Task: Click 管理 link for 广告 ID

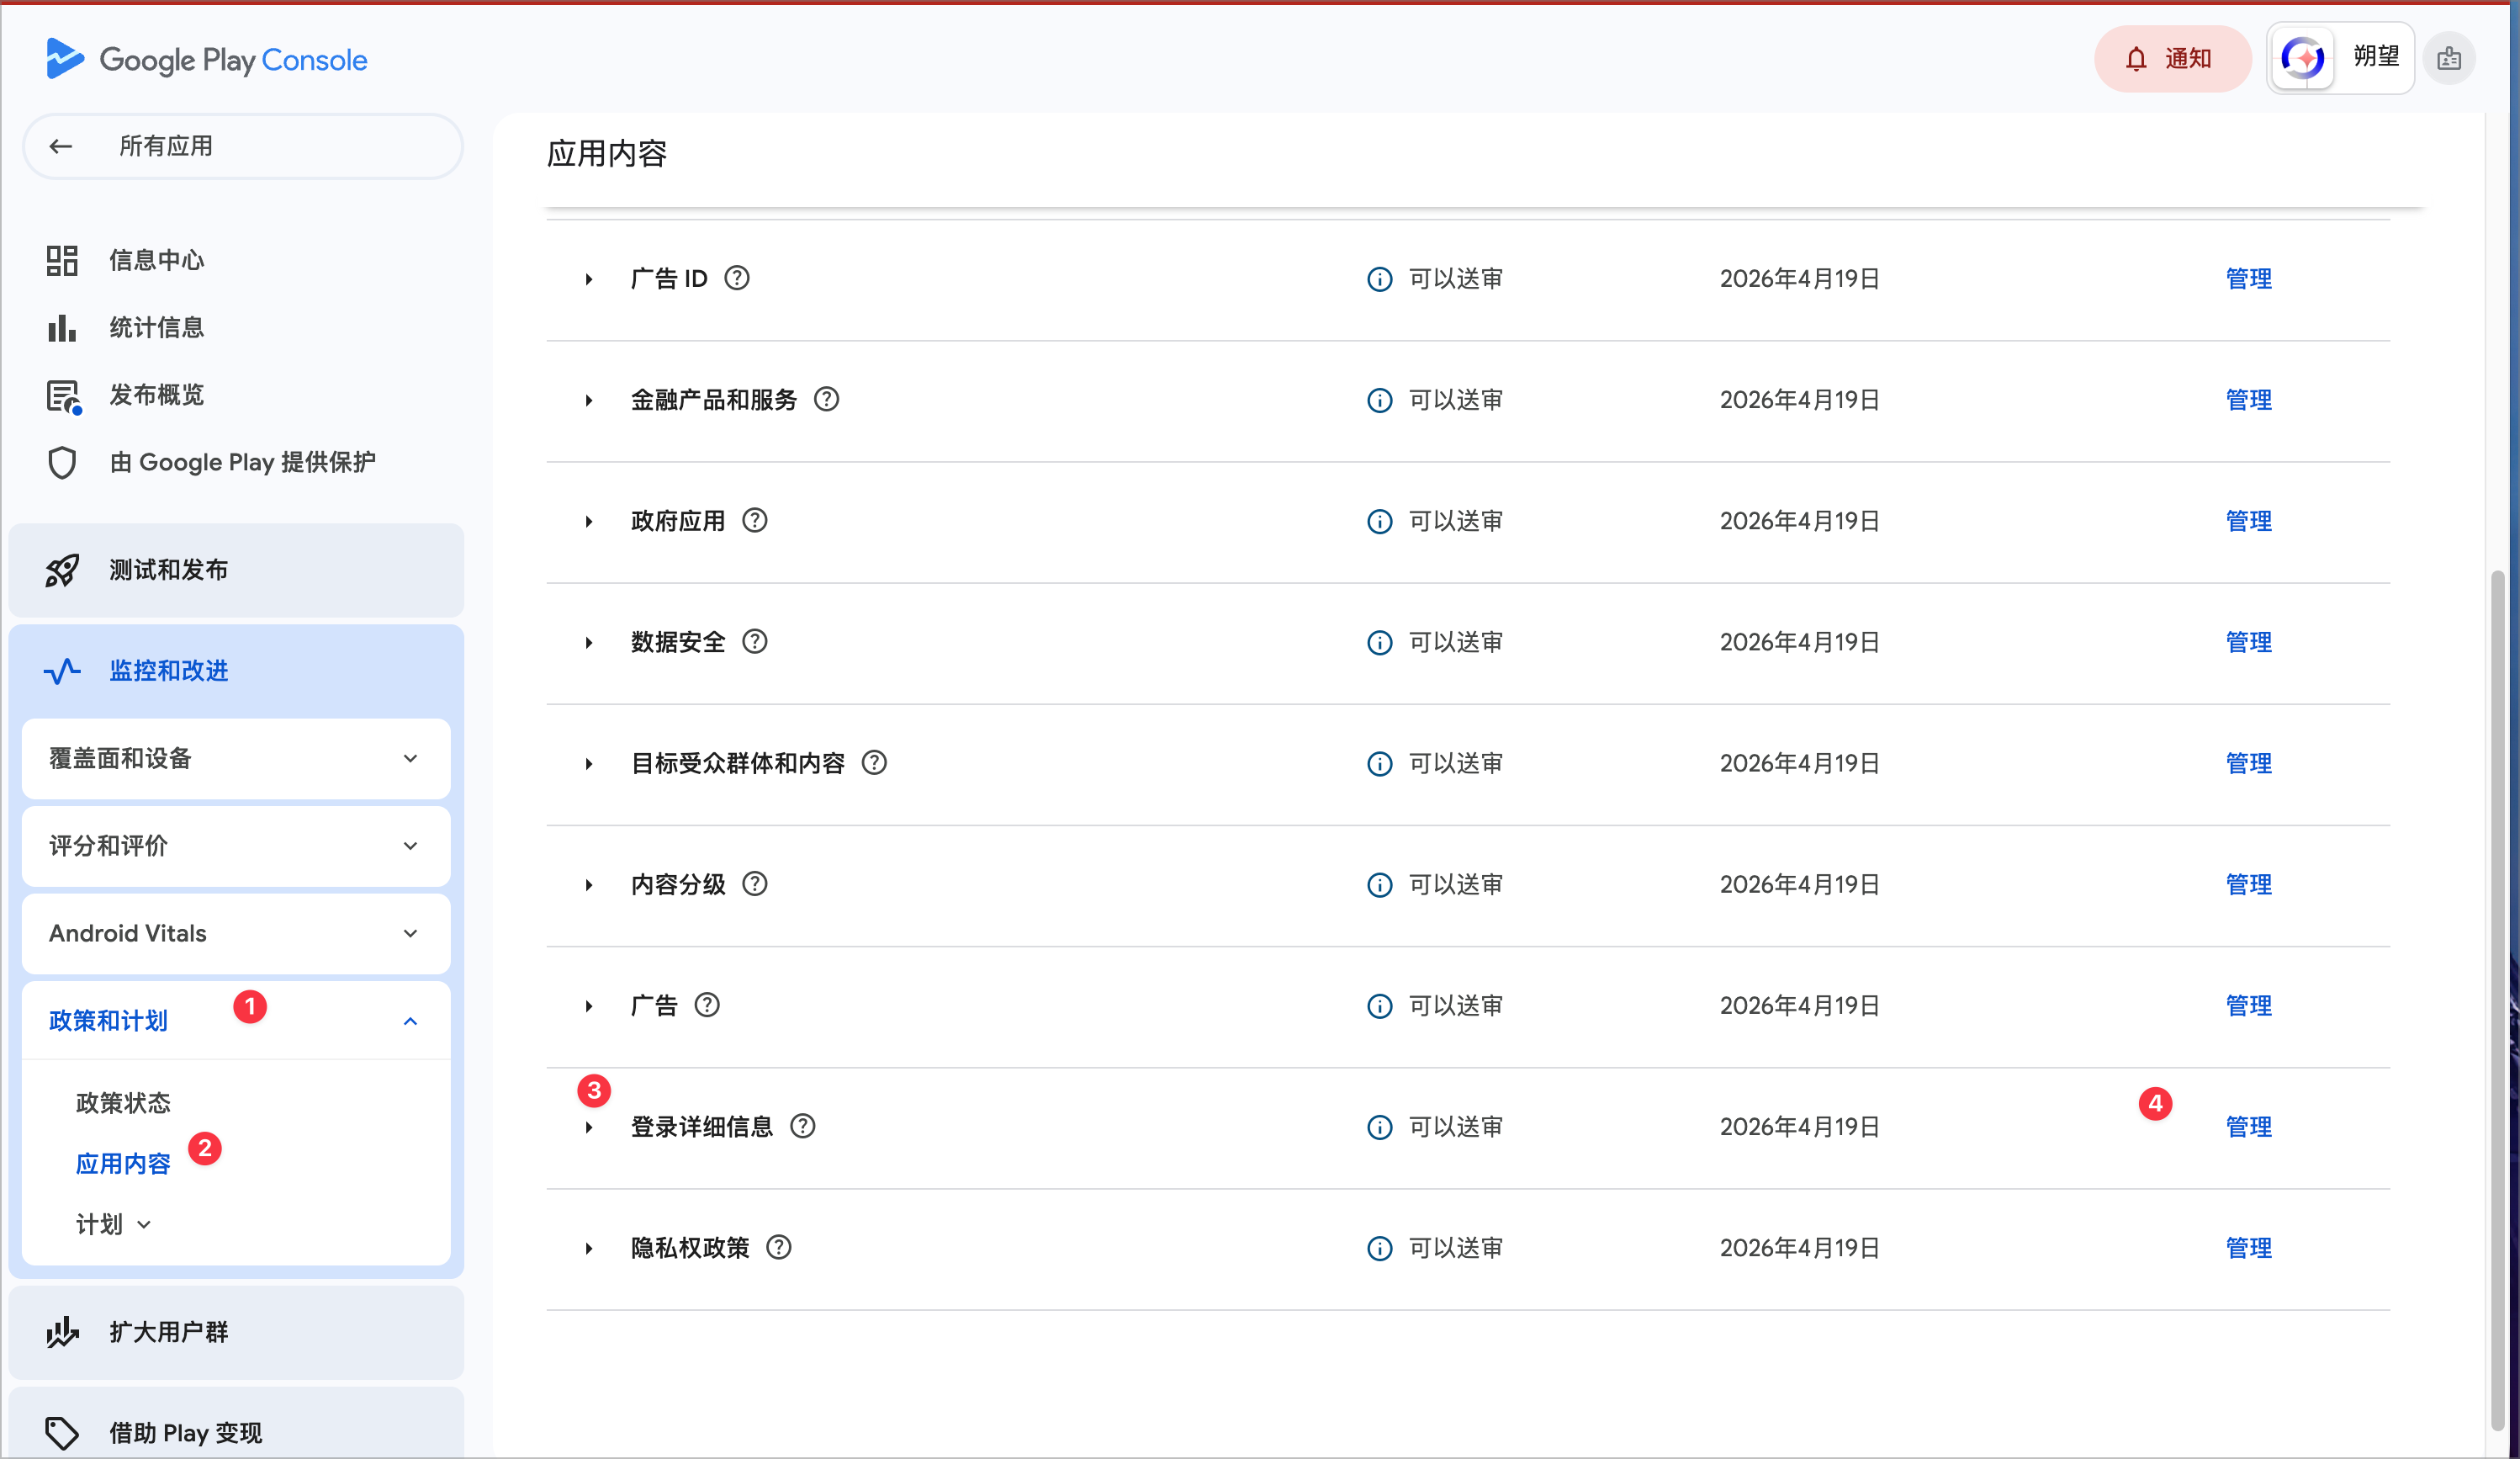Action: [2248, 278]
